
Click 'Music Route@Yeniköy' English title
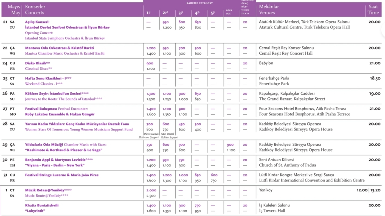tap(47, 196)
